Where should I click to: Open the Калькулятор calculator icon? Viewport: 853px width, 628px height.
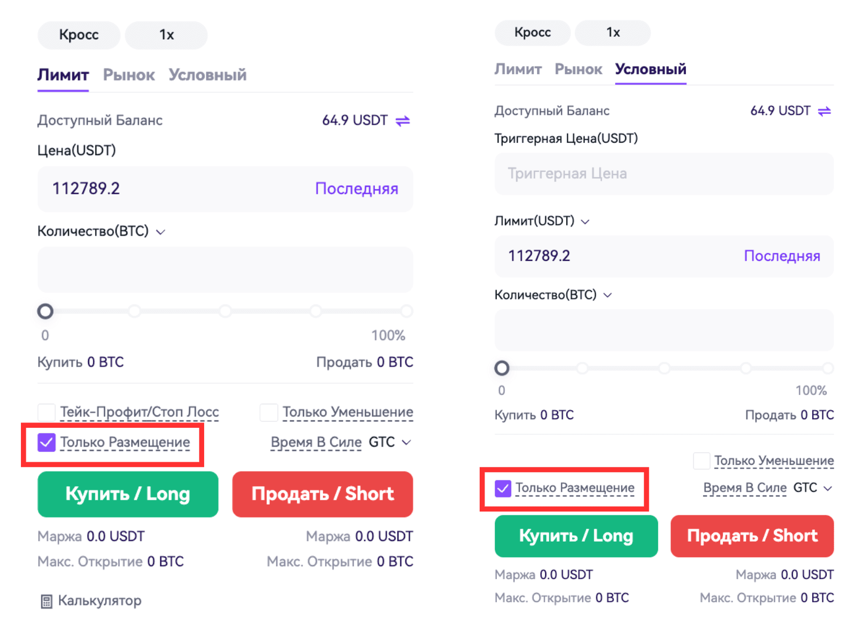pos(47,601)
